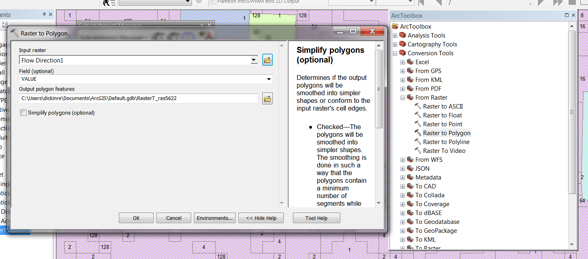Image resolution: width=588 pixels, height=259 pixels.
Task: Expand the From KML toolset
Action: click(403, 80)
